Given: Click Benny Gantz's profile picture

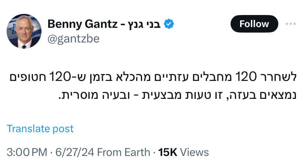Looking at the screenshot, I should point(23,31).
